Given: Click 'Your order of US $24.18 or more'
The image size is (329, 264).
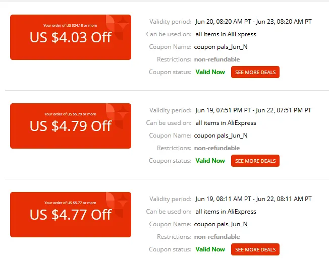Looking at the screenshot, I should (x=70, y=25).
